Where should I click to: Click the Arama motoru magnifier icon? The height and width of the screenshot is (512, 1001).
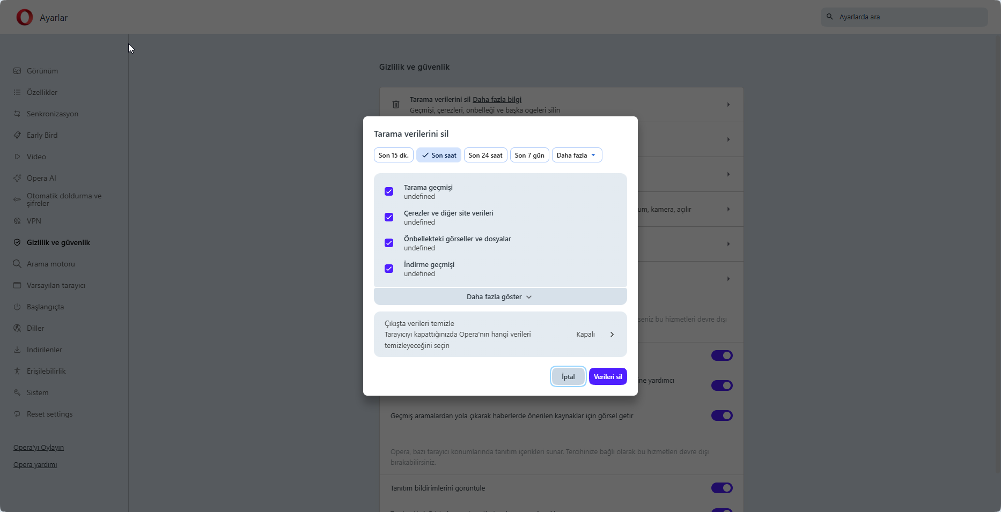coord(17,264)
